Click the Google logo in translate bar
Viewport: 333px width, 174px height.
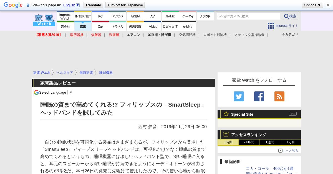click(x=13, y=5)
